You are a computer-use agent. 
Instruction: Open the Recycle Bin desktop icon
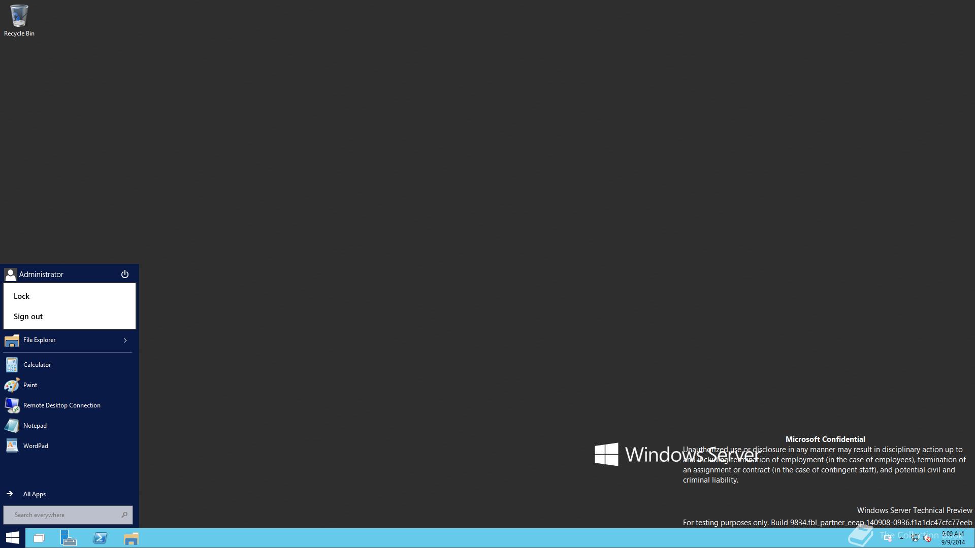click(19, 20)
